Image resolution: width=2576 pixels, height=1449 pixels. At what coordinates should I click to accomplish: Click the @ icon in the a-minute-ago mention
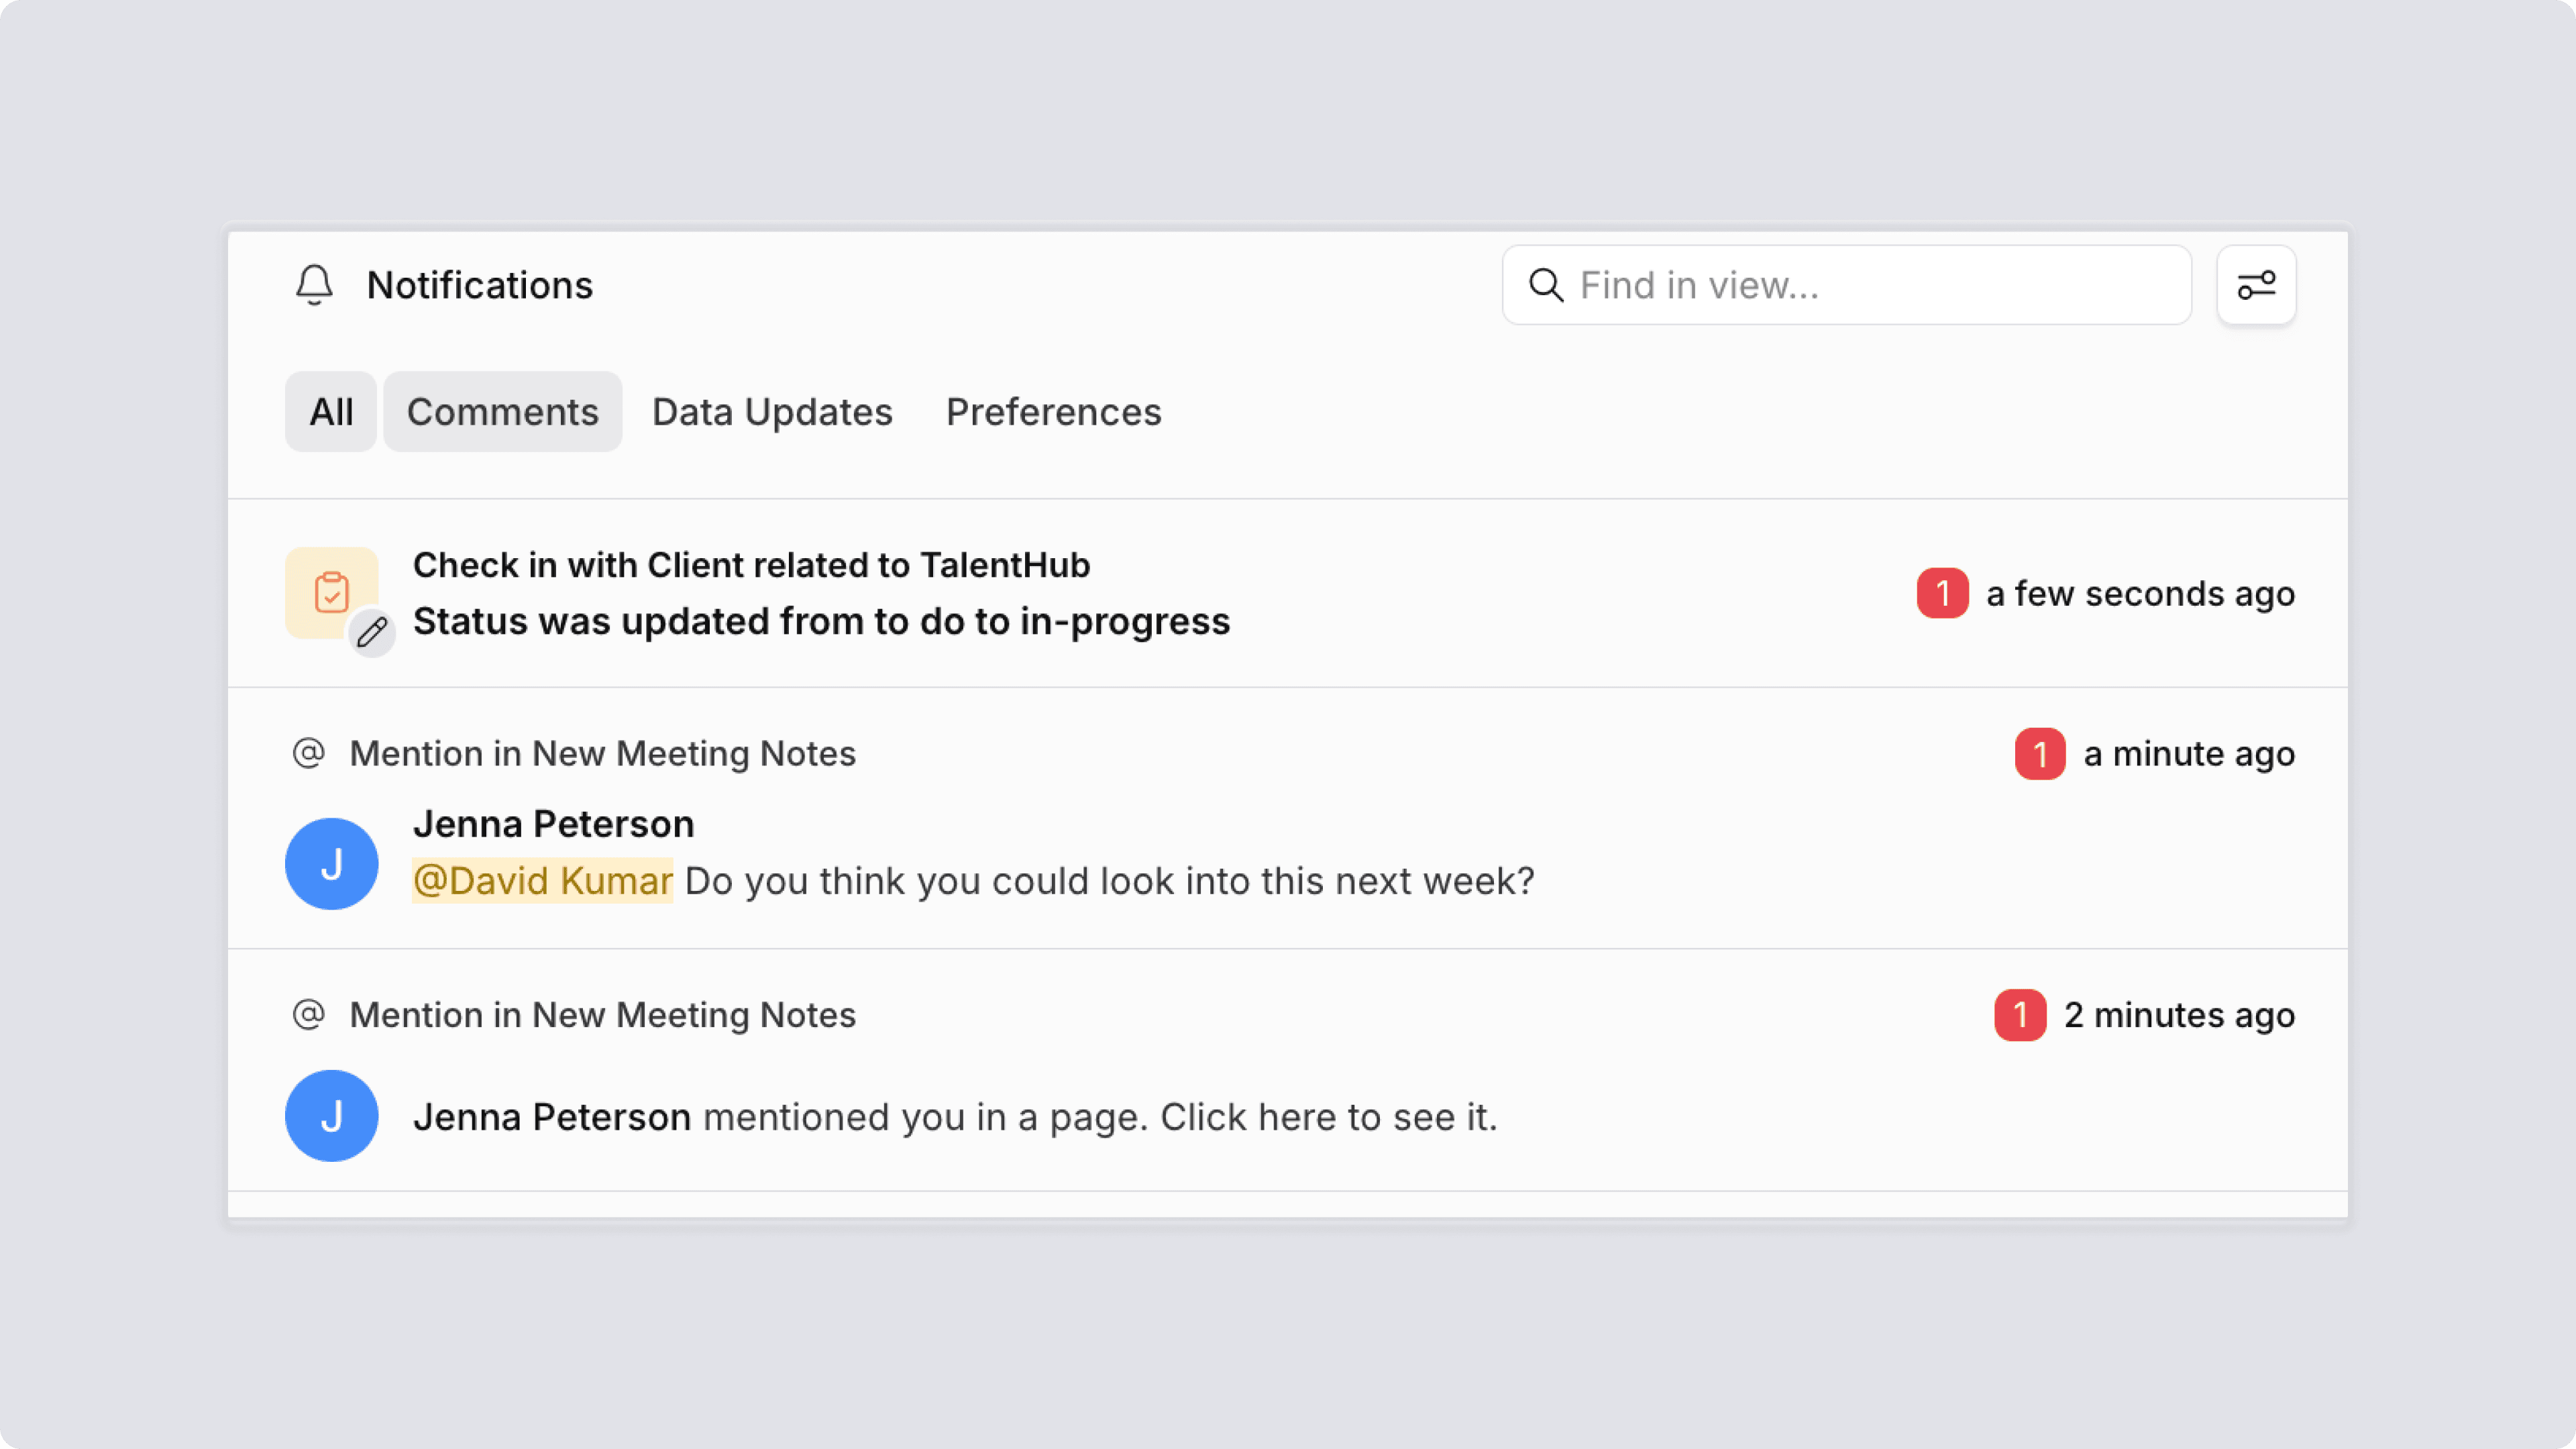309,753
